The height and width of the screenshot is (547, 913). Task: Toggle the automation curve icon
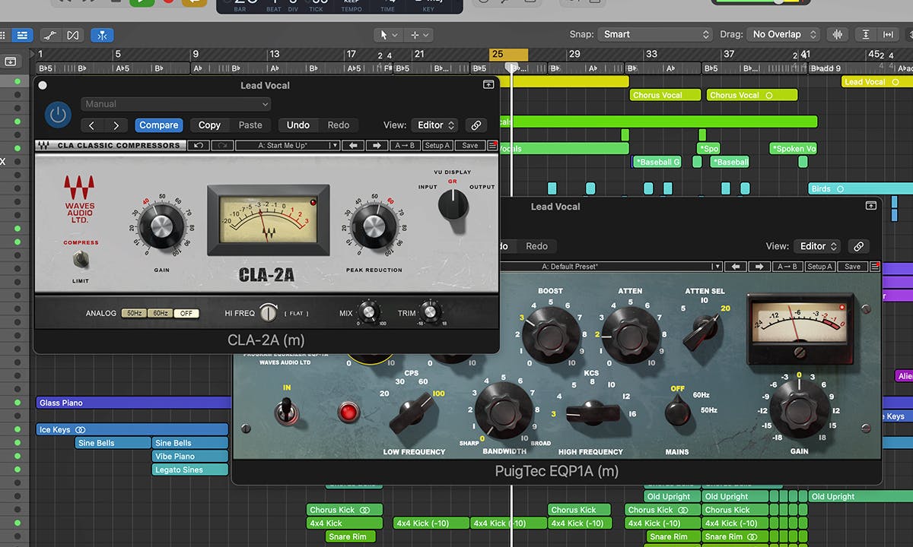[50, 35]
